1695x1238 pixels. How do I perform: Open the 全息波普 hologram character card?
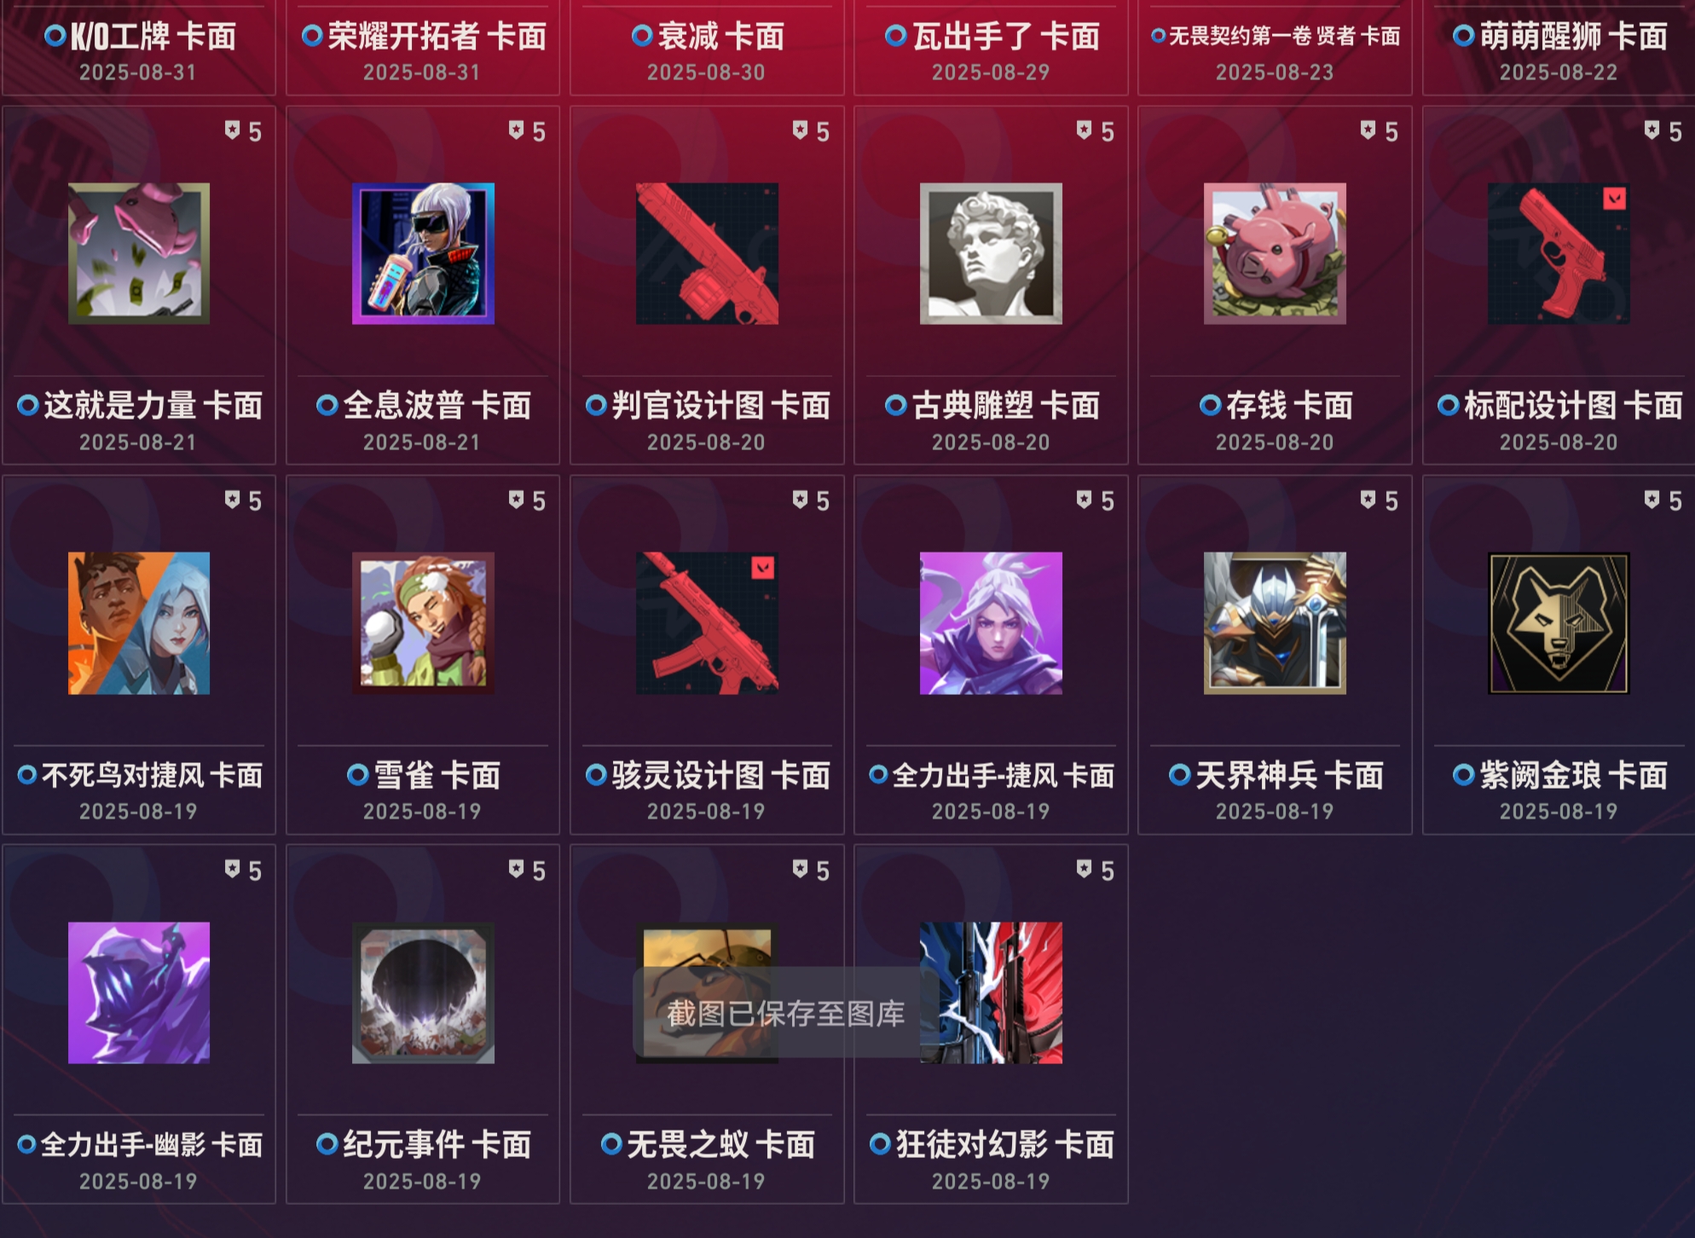(x=423, y=253)
